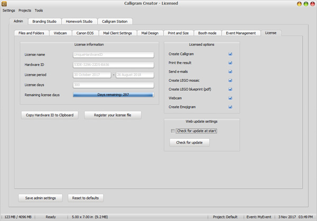Screen dimensions: 317x221
Task: Open the Webcam sub-tab
Action: point(60,33)
